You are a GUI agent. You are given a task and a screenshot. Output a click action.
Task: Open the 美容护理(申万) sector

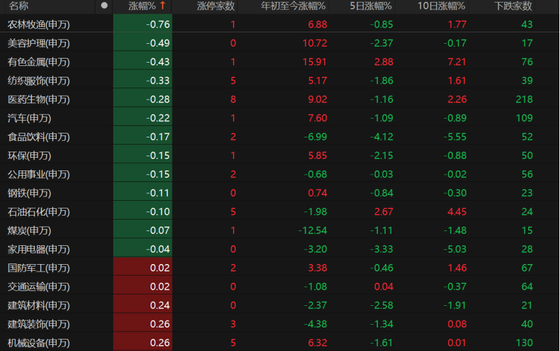tap(38, 43)
